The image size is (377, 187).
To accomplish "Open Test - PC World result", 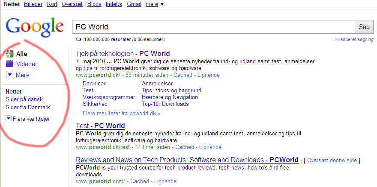I will [x=100, y=126].
